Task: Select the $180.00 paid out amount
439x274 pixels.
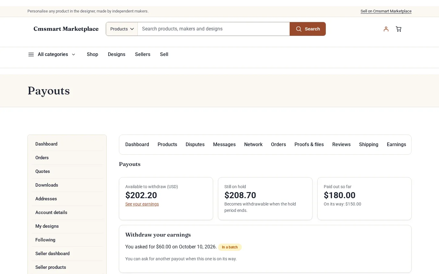Action: [340, 195]
